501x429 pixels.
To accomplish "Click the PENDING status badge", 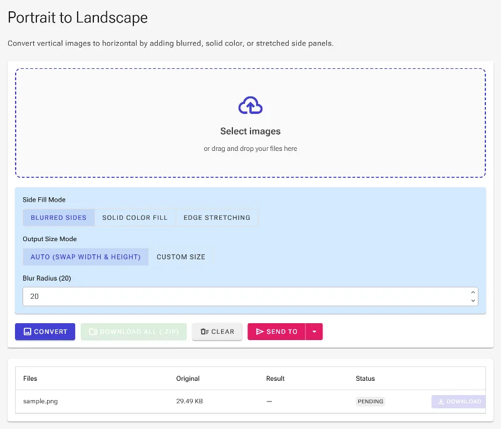I will (370, 401).
